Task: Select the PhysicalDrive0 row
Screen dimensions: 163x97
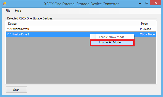Action: click(81, 29)
